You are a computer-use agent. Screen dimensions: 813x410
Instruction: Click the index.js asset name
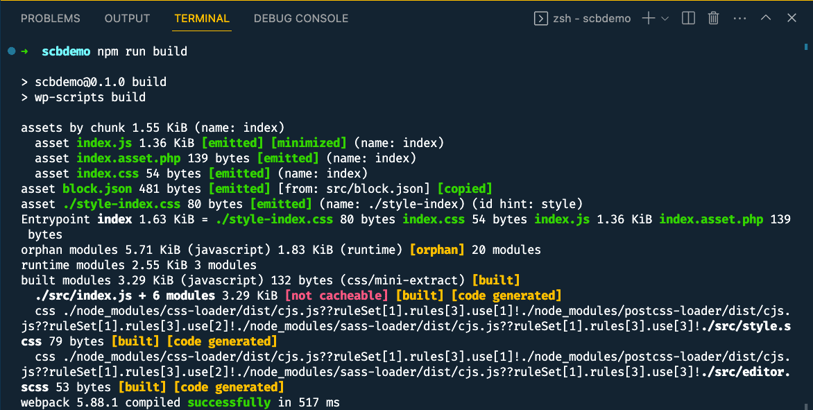point(104,142)
